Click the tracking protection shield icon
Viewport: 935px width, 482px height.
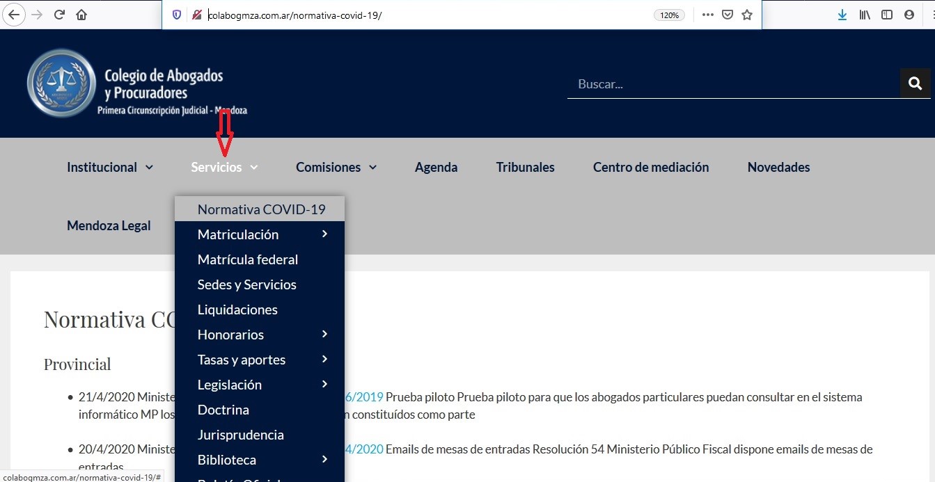coord(177,15)
